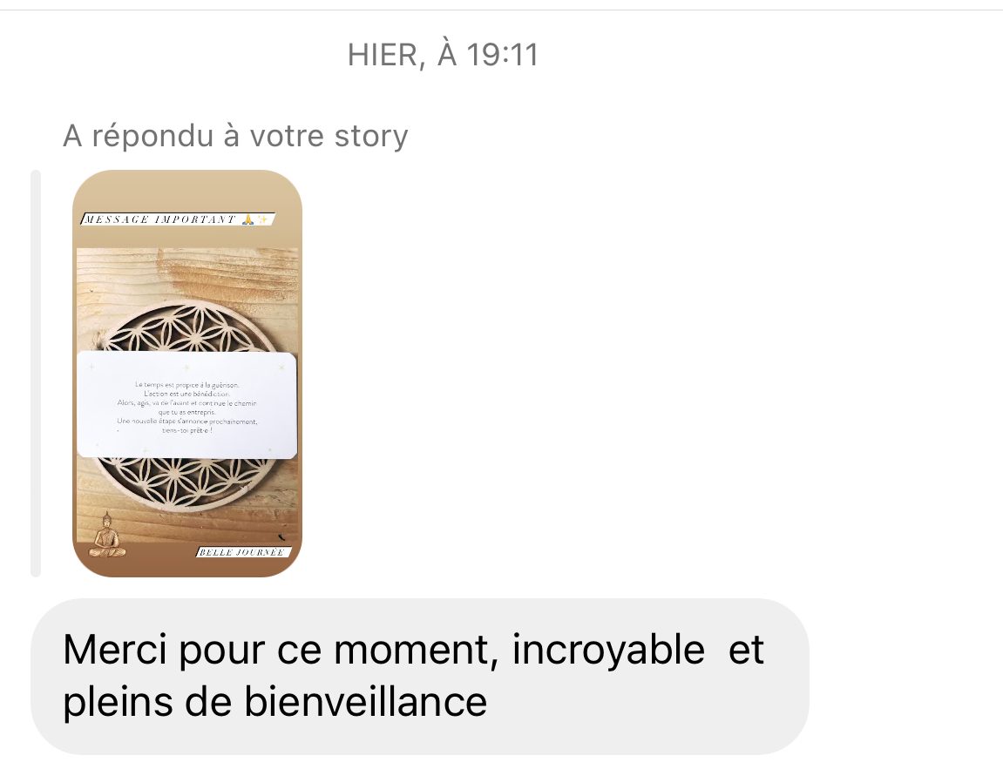The width and height of the screenshot is (1003, 762).
Task: Click the HIER, À 19:11 timestamp
Action: pos(443,54)
